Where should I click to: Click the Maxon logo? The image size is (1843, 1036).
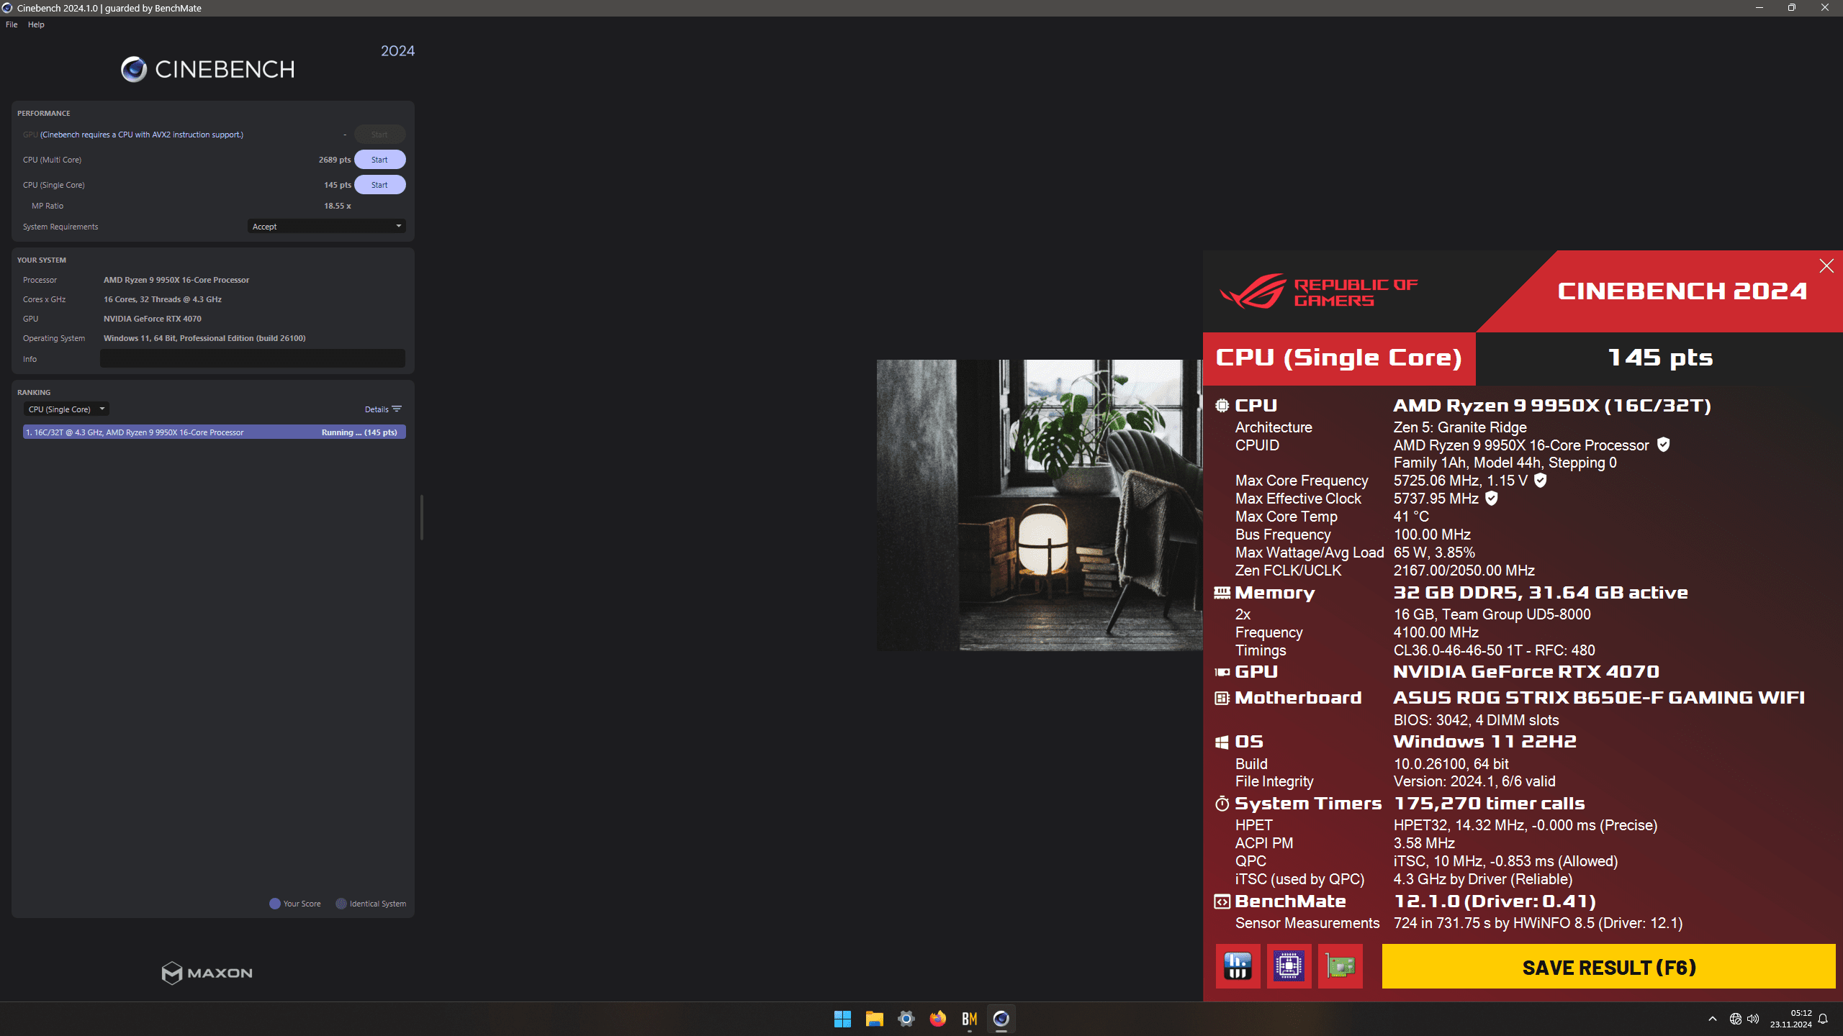pyautogui.click(x=207, y=973)
